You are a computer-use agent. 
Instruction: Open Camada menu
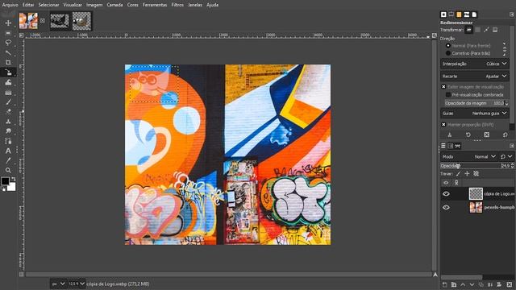click(x=114, y=5)
